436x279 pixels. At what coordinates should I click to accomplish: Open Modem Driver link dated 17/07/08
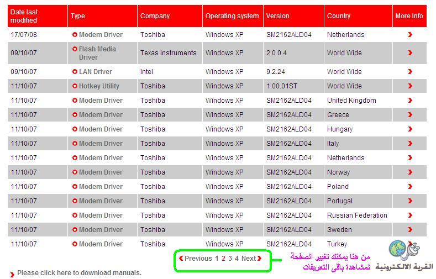pyautogui.click(x=101, y=35)
